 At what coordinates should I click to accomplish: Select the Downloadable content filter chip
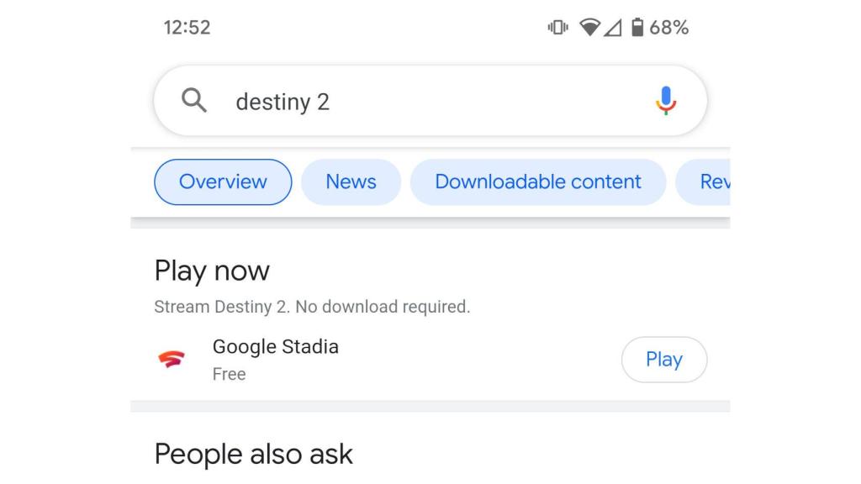point(537,181)
